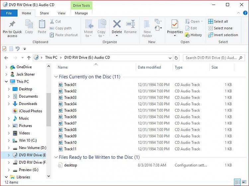Screen dimensions: 249x186
Task: Click Invert selection in ribbon
Action: [x=223, y=35]
